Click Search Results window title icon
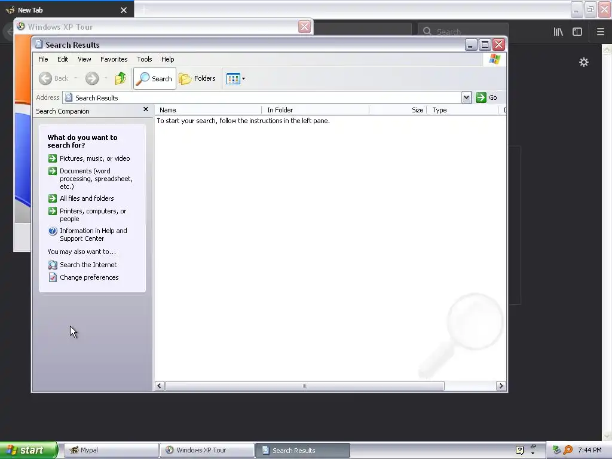This screenshot has height=459, width=612. (39, 44)
